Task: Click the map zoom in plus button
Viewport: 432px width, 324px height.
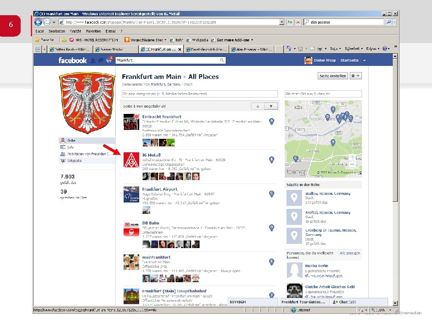Action: tap(352, 158)
